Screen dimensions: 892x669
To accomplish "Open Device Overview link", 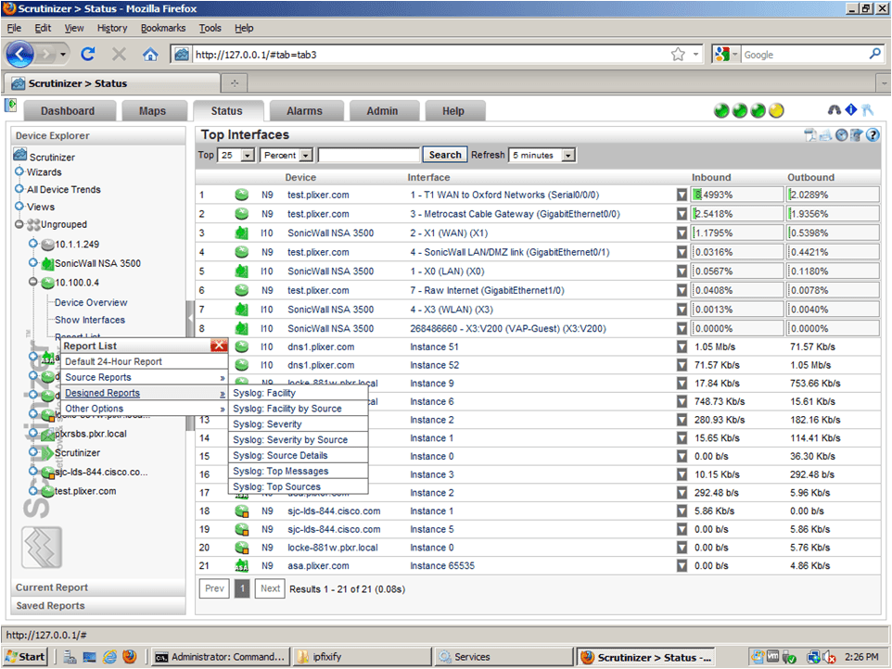I will [91, 302].
